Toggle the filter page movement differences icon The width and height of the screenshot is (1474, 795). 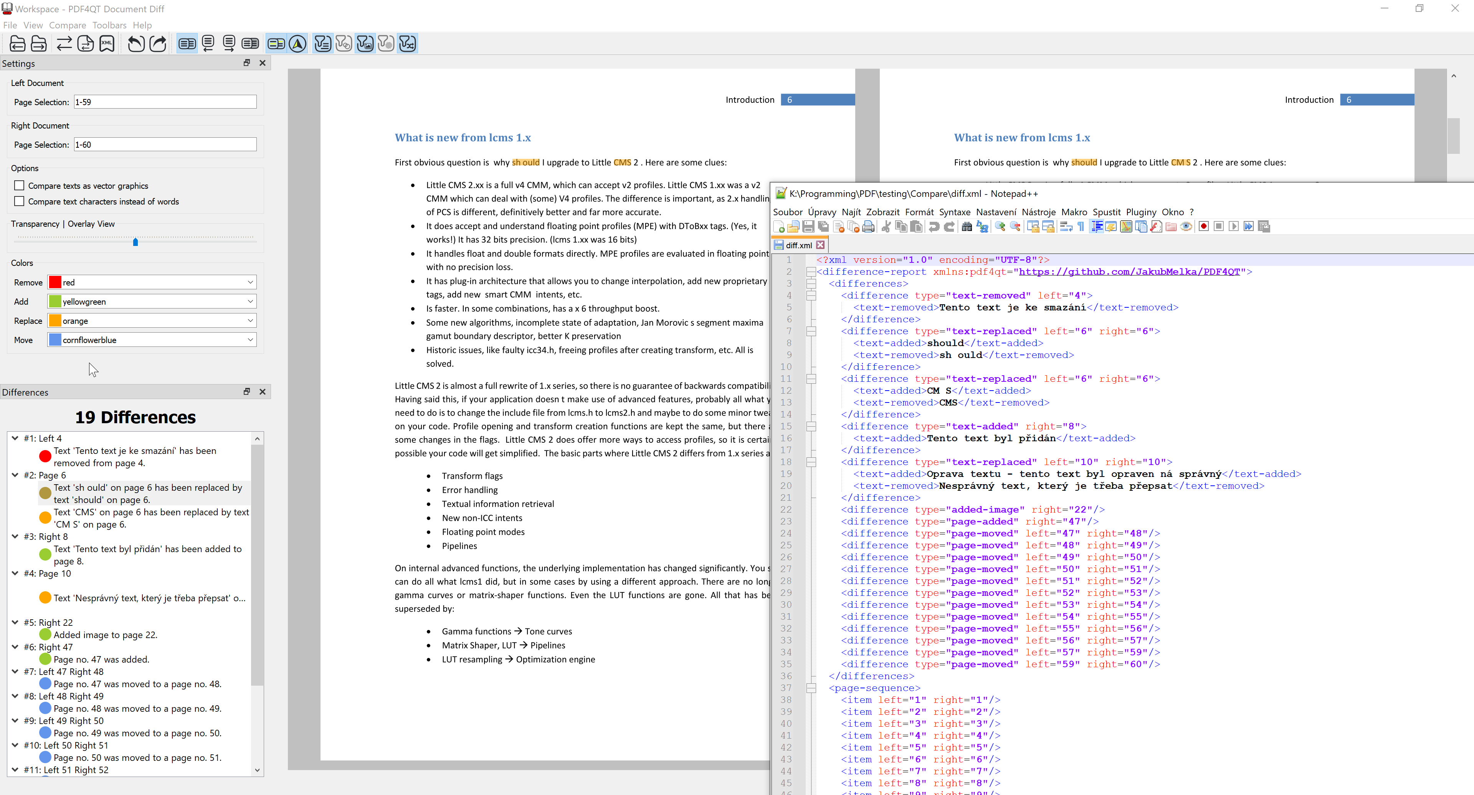point(407,43)
